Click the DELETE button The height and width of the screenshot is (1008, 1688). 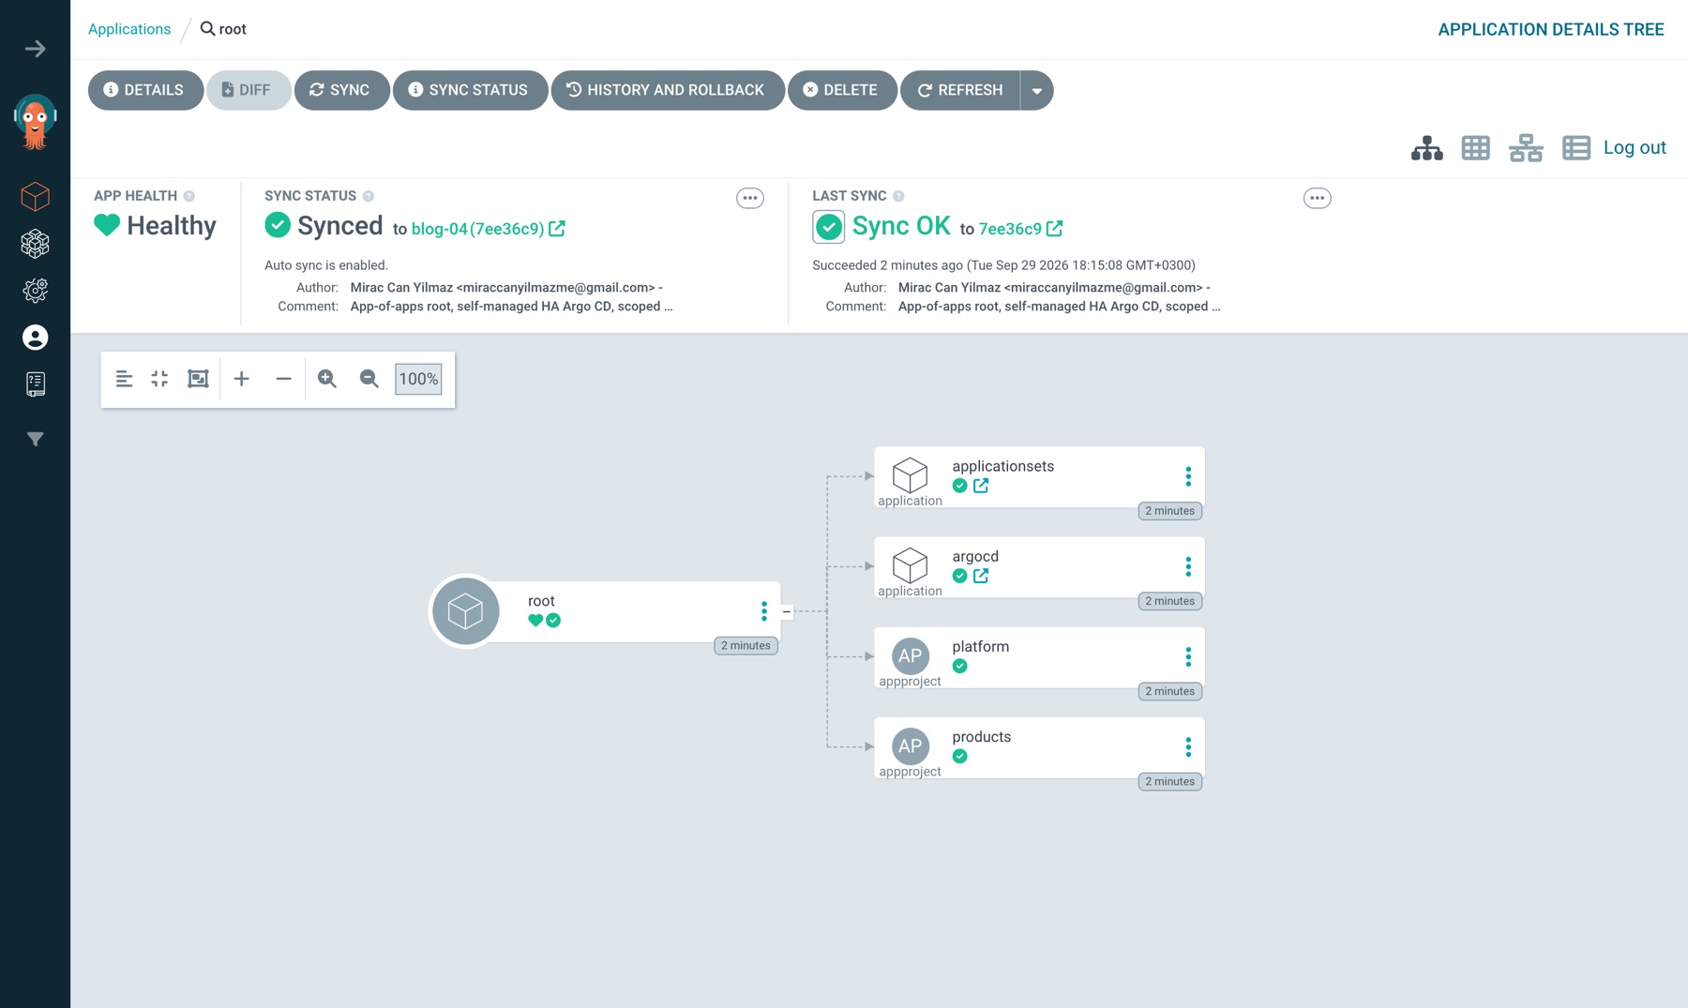842,91
